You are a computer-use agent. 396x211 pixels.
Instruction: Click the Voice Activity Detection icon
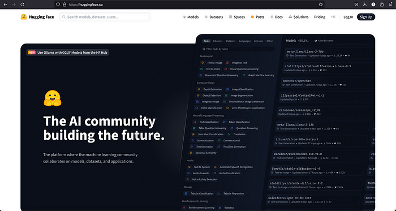click(188, 179)
